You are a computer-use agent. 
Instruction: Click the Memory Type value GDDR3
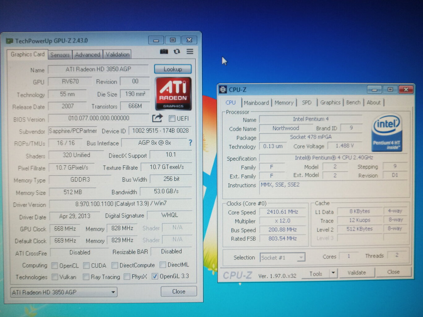pyautogui.click(x=80, y=180)
